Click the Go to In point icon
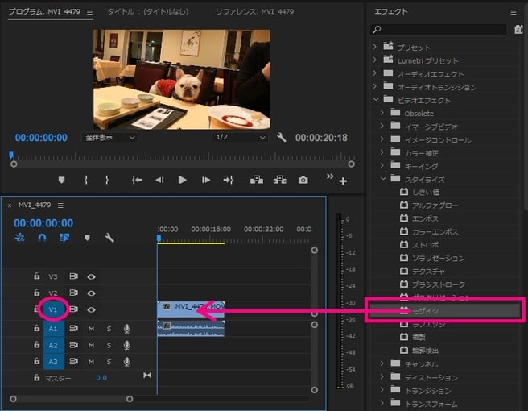 coord(137,180)
